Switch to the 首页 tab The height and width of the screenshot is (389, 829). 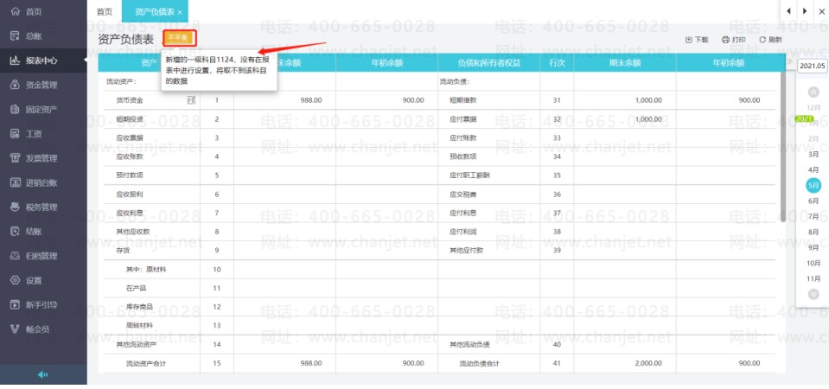point(105,11)
